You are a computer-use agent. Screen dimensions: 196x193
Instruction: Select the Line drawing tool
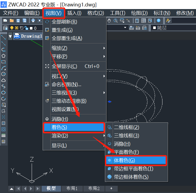(3, 37)
